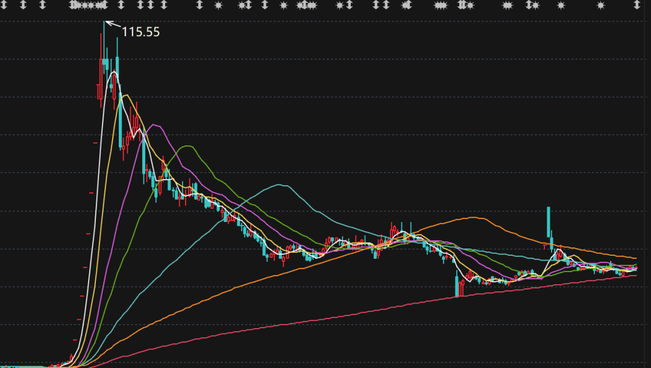Image resolution: width=651 pixels, height=368 pixels.
Task: Open the rightmost starburst event marker
Action: click(x=601, y=5)
